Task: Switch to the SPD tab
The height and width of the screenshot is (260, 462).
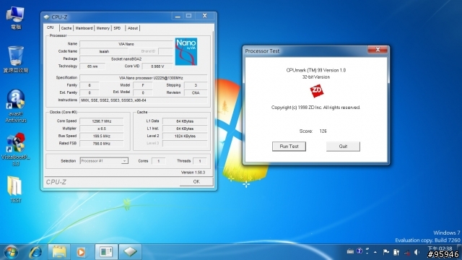Action: 117,28
